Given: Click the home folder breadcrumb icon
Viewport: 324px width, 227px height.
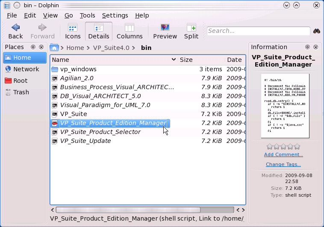Looking at the screenshot, I should pos(54,47).
